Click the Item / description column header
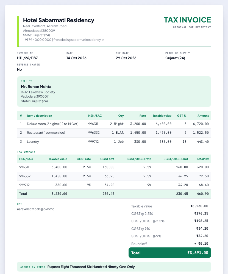 click(x=40, y=116)
